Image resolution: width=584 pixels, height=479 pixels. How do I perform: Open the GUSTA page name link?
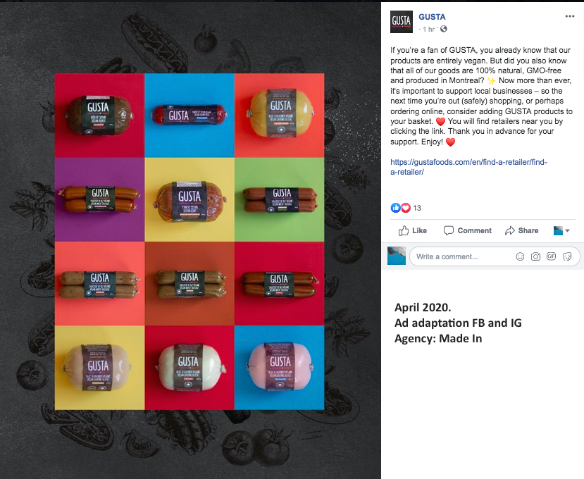coord(432,17)
